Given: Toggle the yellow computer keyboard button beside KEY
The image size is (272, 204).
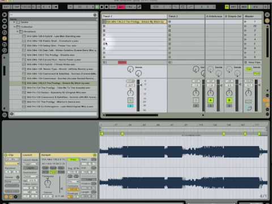Looking at the screenshot, I should pos(227,7).
